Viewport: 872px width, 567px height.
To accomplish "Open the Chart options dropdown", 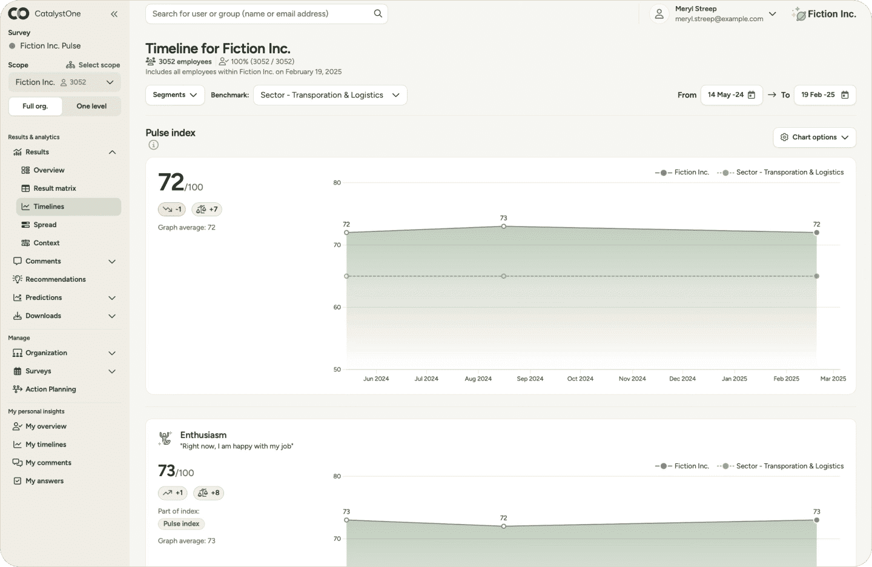I will [x=814, y=138].
